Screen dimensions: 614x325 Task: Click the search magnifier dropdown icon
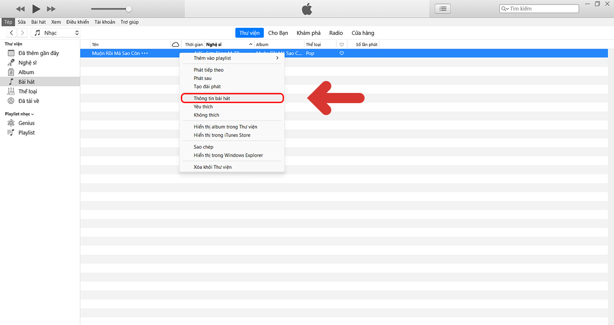coord(505,9)
